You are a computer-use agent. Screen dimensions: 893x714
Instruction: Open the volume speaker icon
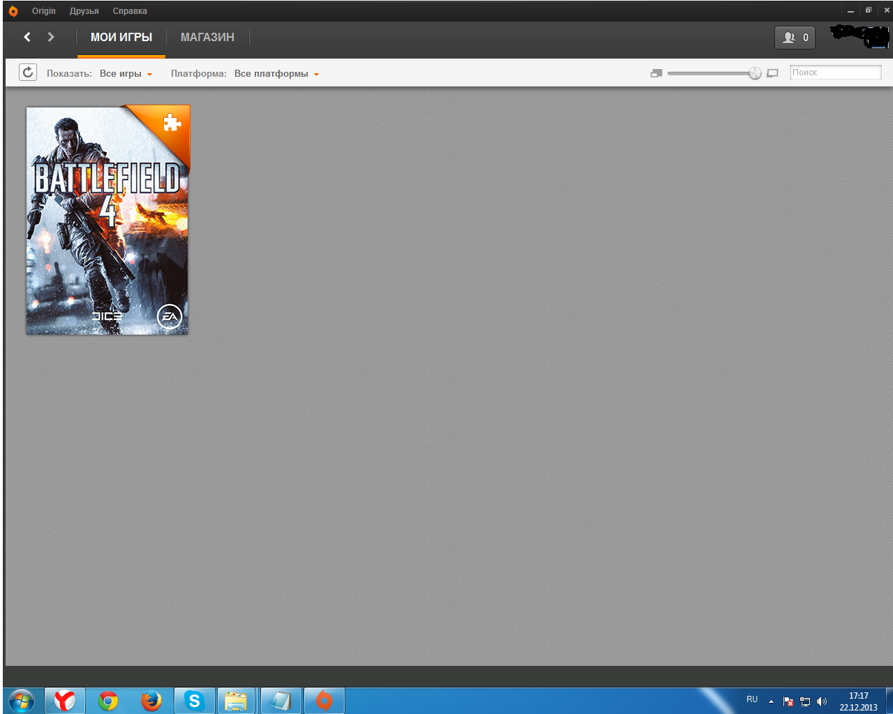(822, 701)
